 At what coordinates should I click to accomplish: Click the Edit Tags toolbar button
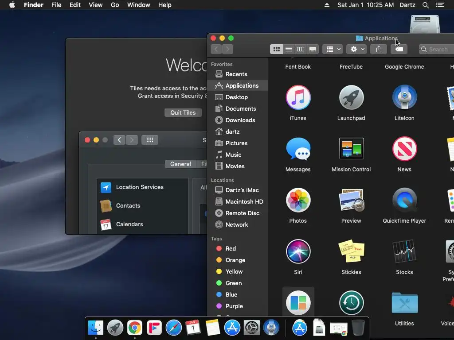399,49
